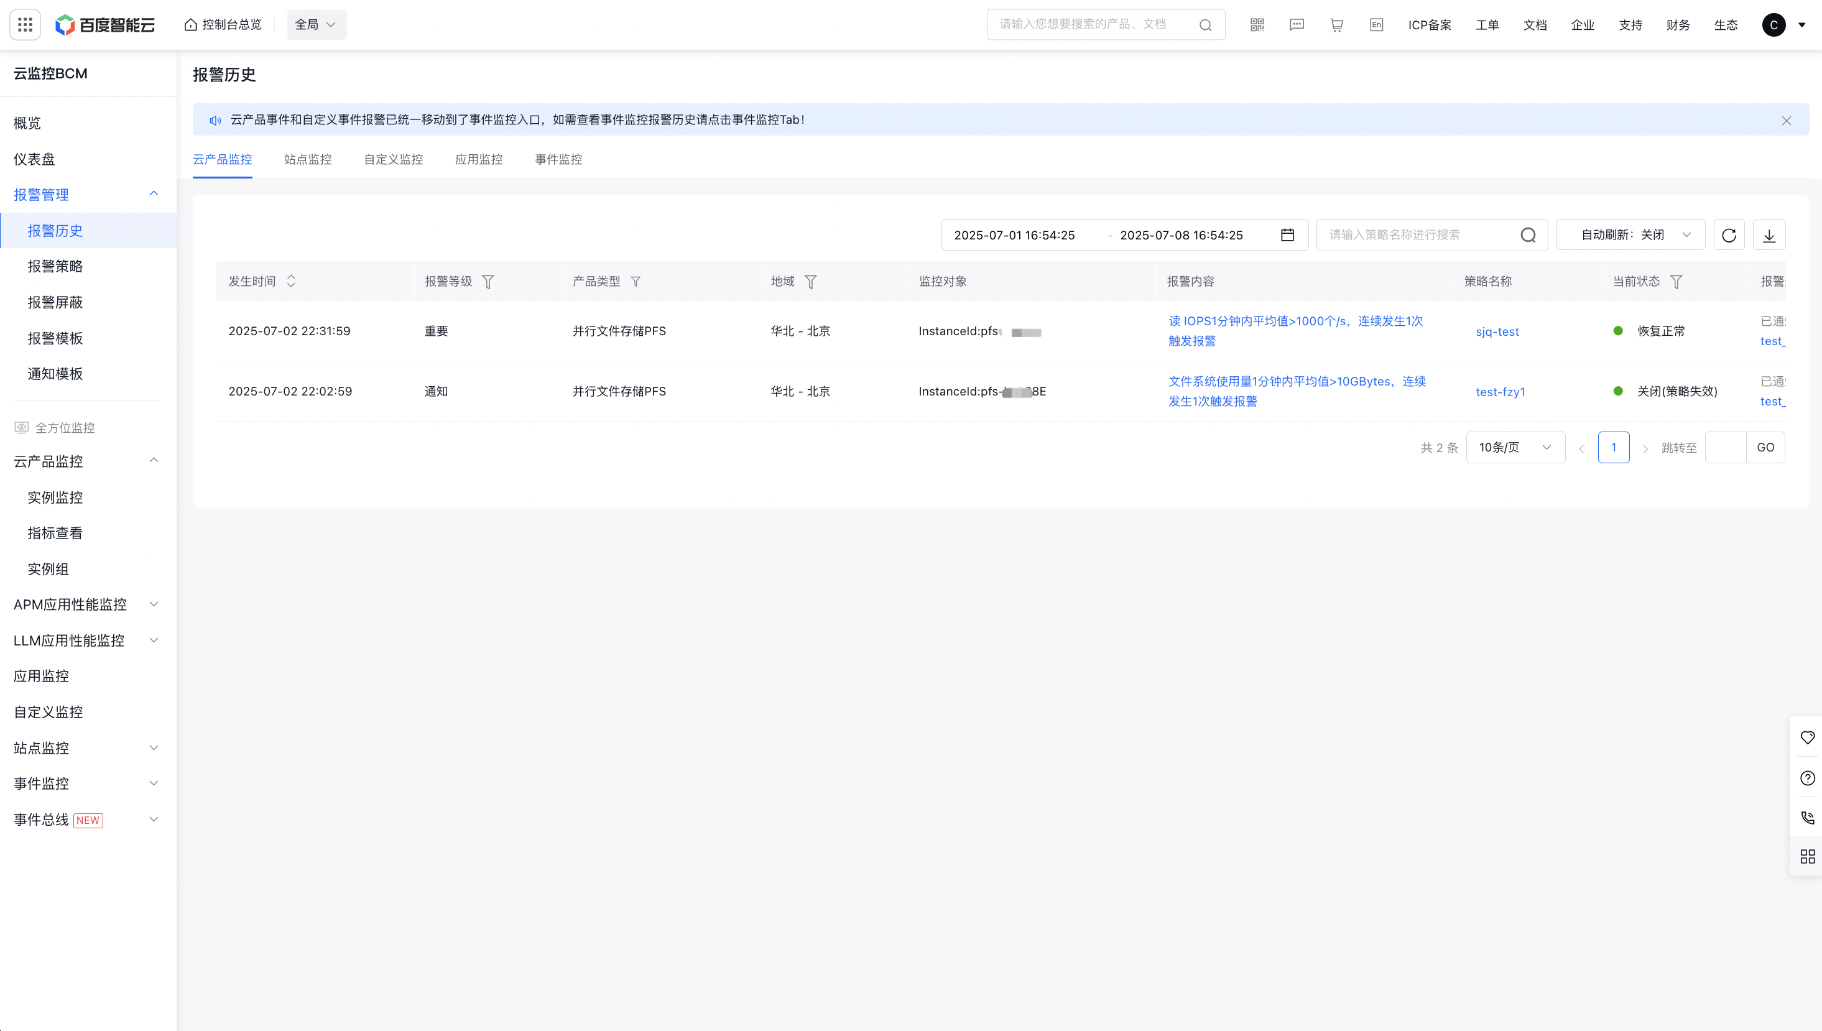Switch language with En icon
Screen dimensions: 1822x1031
[x=1376, y=25]
